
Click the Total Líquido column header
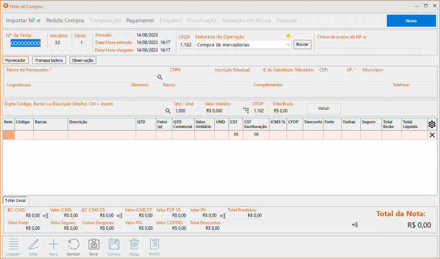coord(414,124)
